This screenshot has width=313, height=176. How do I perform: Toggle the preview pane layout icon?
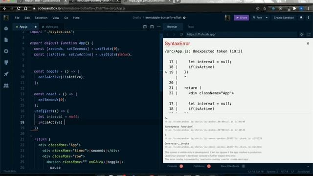coord(152,27)
